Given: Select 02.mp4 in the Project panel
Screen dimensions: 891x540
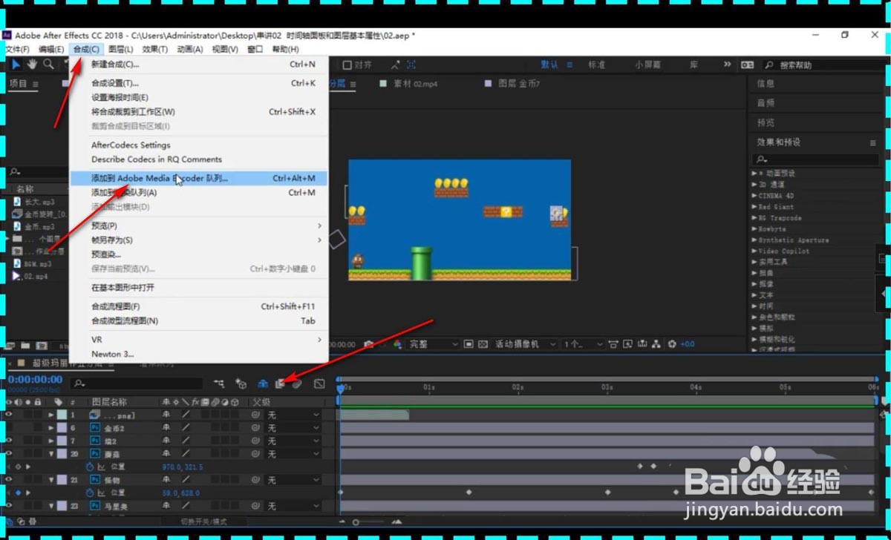Looking at the screenshot, I should pyautogui.click(x=35, y=276).
